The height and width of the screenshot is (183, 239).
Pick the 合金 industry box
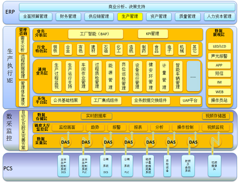[x=68, y=49]
